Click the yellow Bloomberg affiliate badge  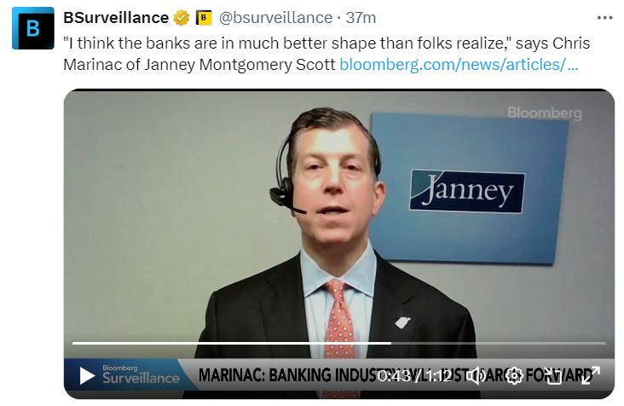click(204, 18)
